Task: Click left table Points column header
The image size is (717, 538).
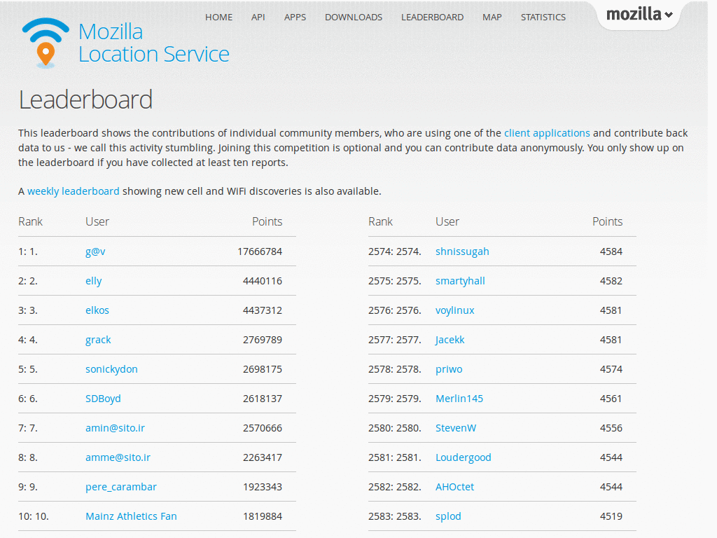Action: point(267,221)
